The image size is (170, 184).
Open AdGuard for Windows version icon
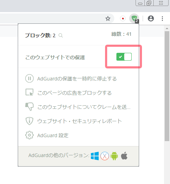(95, 156)
